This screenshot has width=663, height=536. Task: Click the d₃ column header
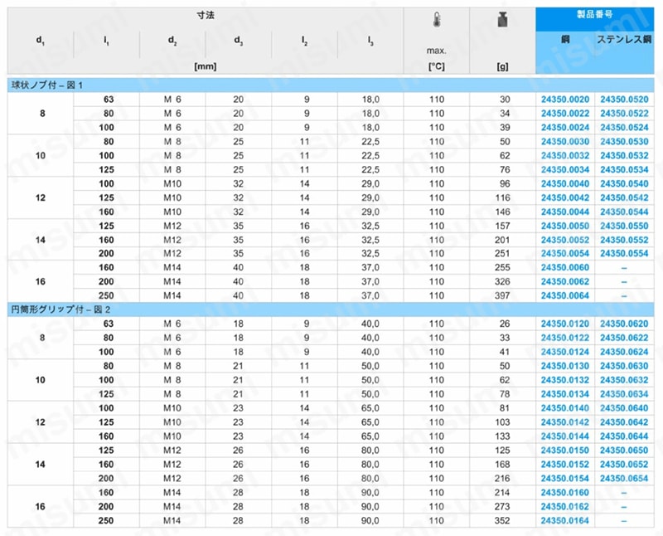point(239,41)
